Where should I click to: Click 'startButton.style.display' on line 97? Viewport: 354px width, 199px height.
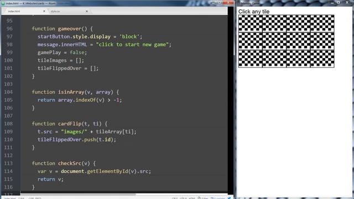74,36
